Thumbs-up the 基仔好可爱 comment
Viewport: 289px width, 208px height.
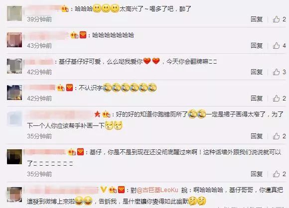(x=276, y=72)
